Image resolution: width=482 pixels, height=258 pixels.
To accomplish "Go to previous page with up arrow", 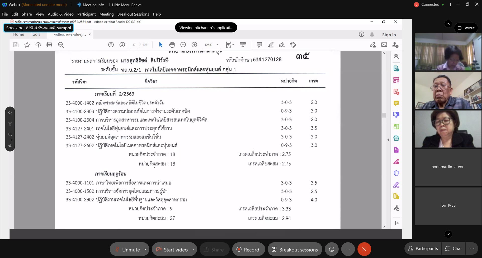I will [111, 45].
